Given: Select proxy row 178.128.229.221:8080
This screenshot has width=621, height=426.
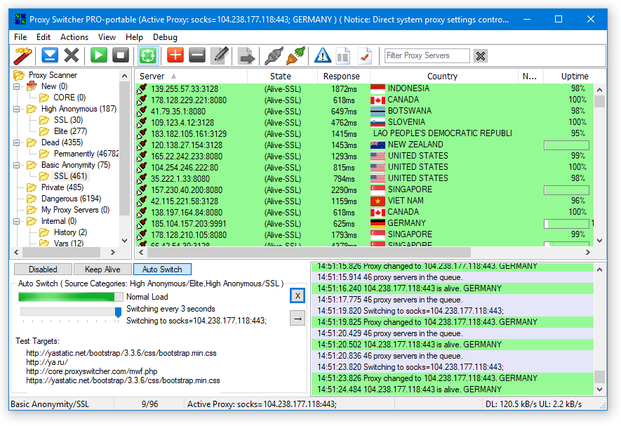Looking at the screenshot, I should [364, 100].
